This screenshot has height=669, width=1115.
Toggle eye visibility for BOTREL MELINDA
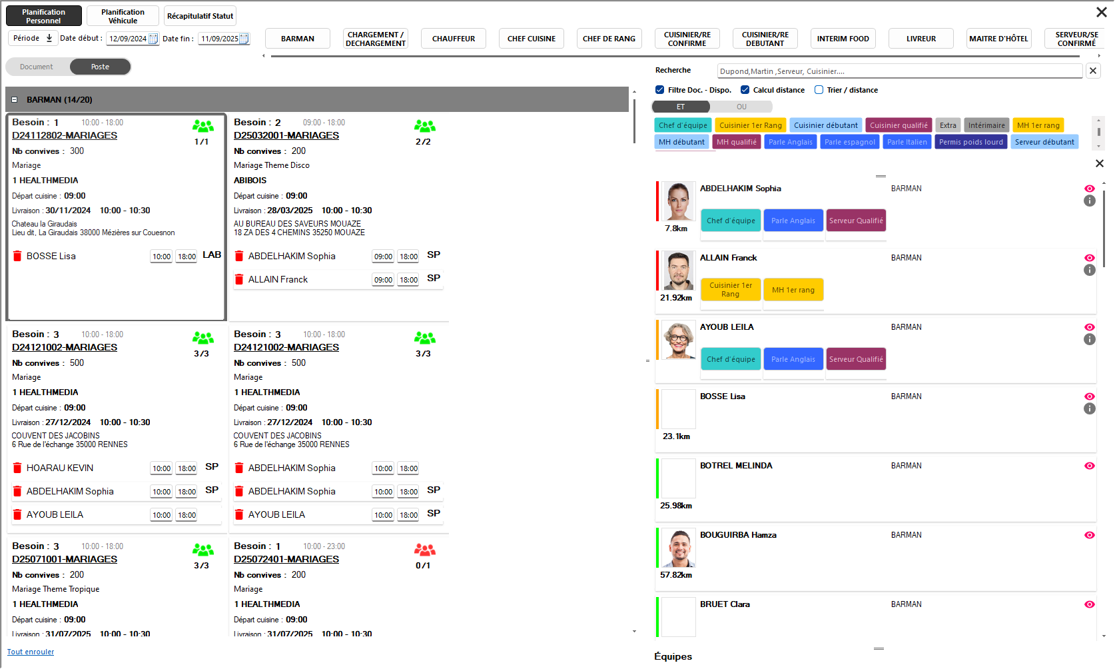[x=1090, y=466]
